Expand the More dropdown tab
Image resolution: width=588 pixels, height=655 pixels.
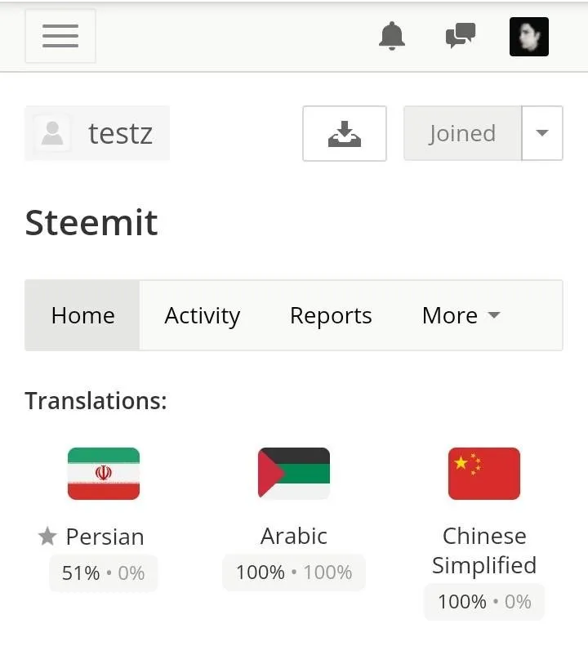point(461,315)
